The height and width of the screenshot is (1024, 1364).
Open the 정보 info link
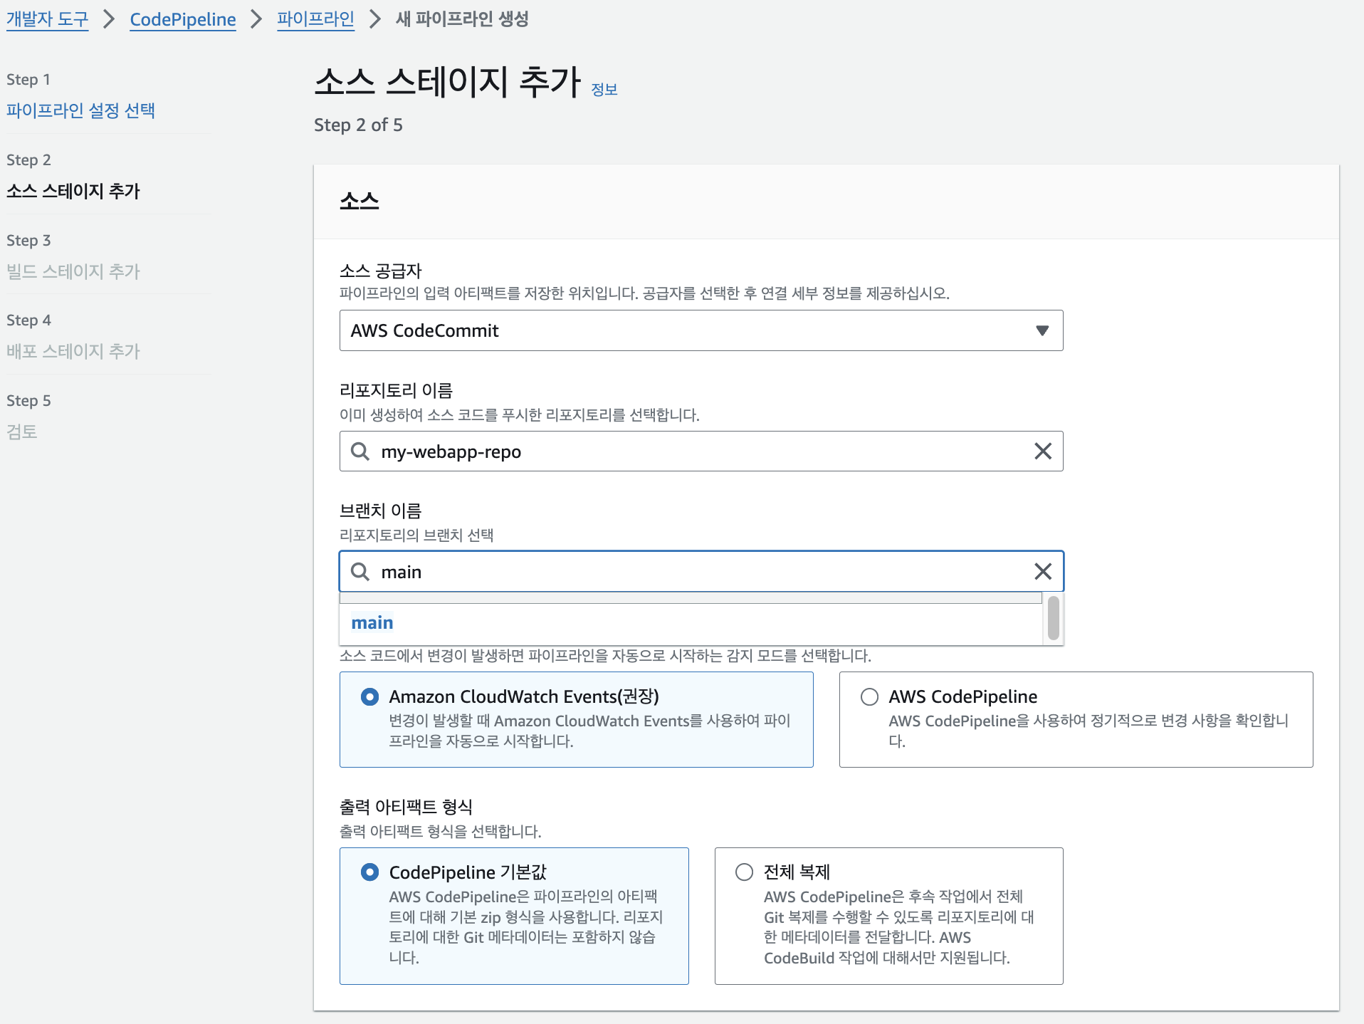604,90
